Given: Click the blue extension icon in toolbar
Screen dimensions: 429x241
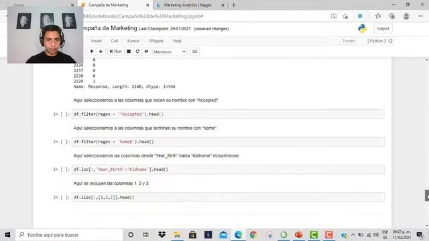Looking at the screenshot, I should coord(360,16).
